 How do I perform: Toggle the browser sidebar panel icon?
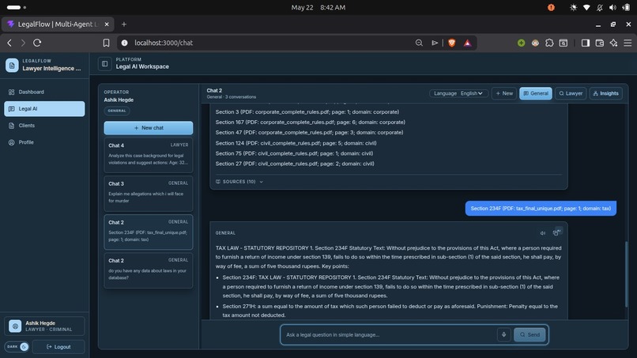pyautogui.click(x=586, y=43)
